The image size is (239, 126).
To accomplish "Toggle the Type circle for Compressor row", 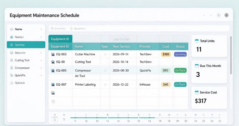I will pos(105,71).
